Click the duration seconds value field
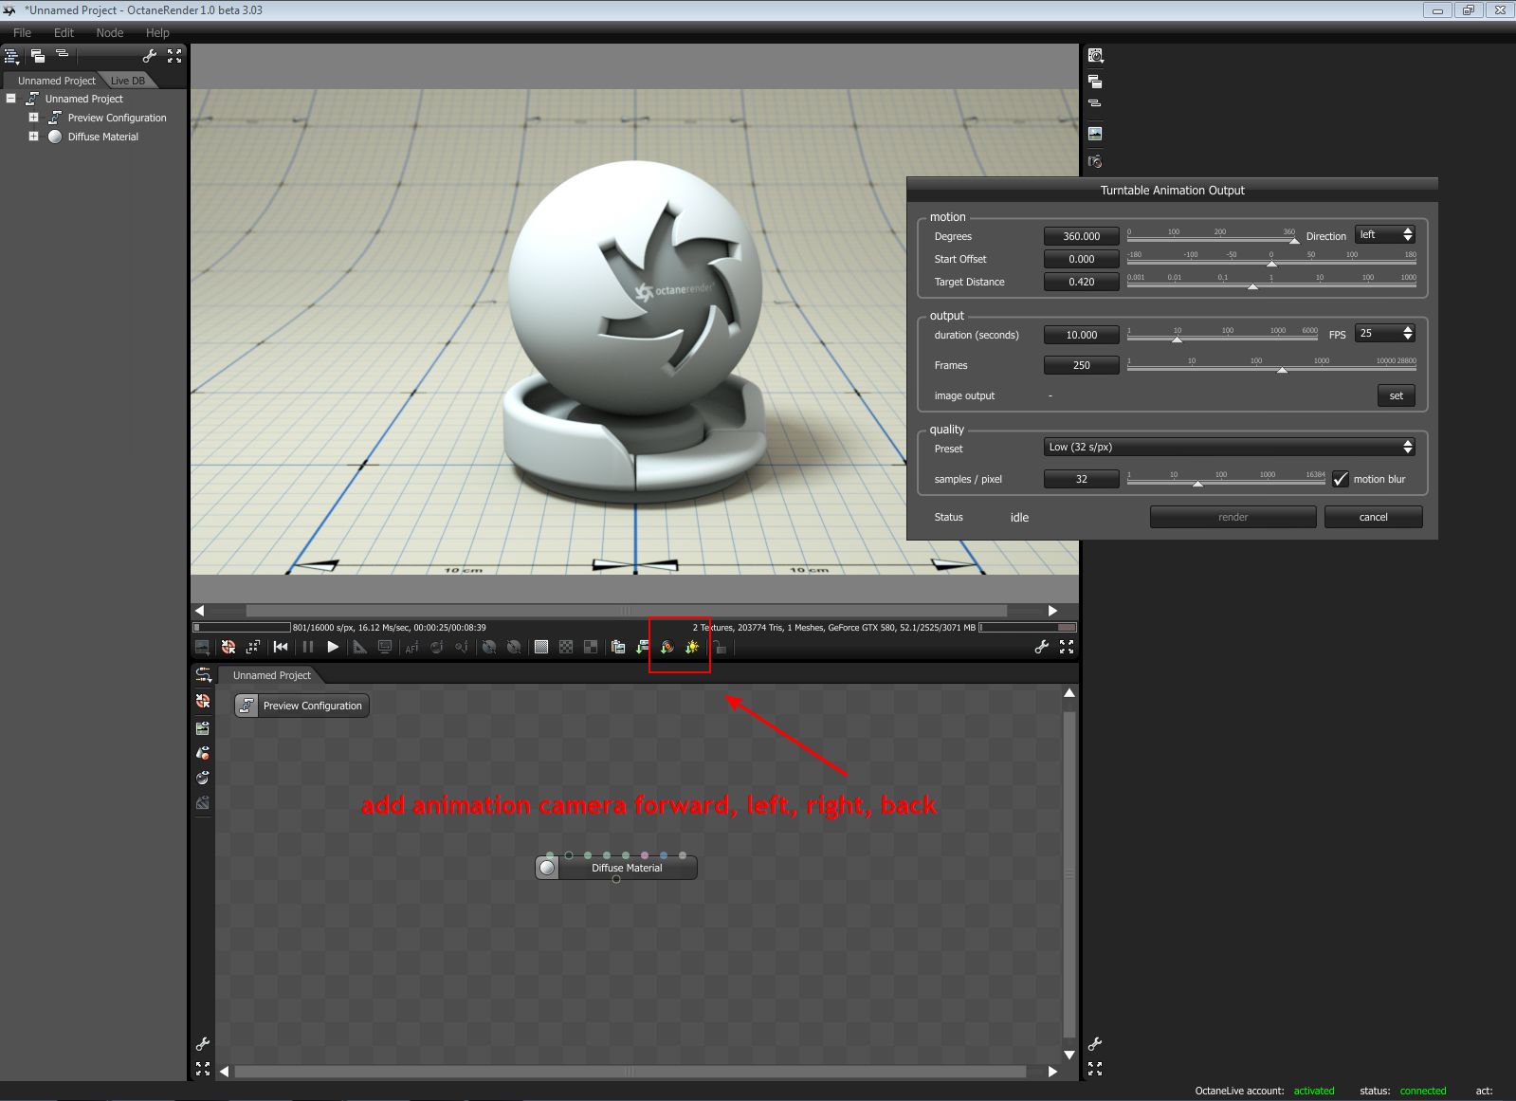The height and width of the screenshot is (1101, 1516). click(x=1081, y=335)
